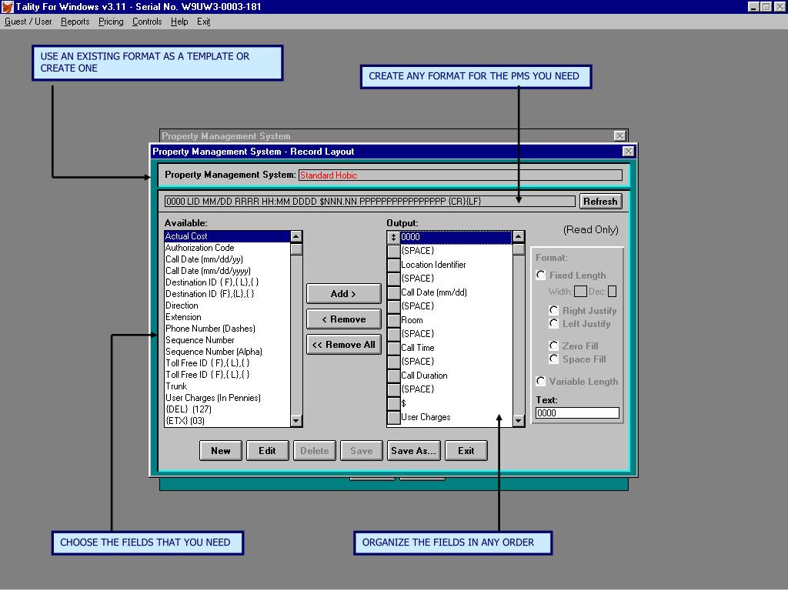The image size is (788, 591).
Task: Click the row handle beside $ entry
Action: (393, 403)
